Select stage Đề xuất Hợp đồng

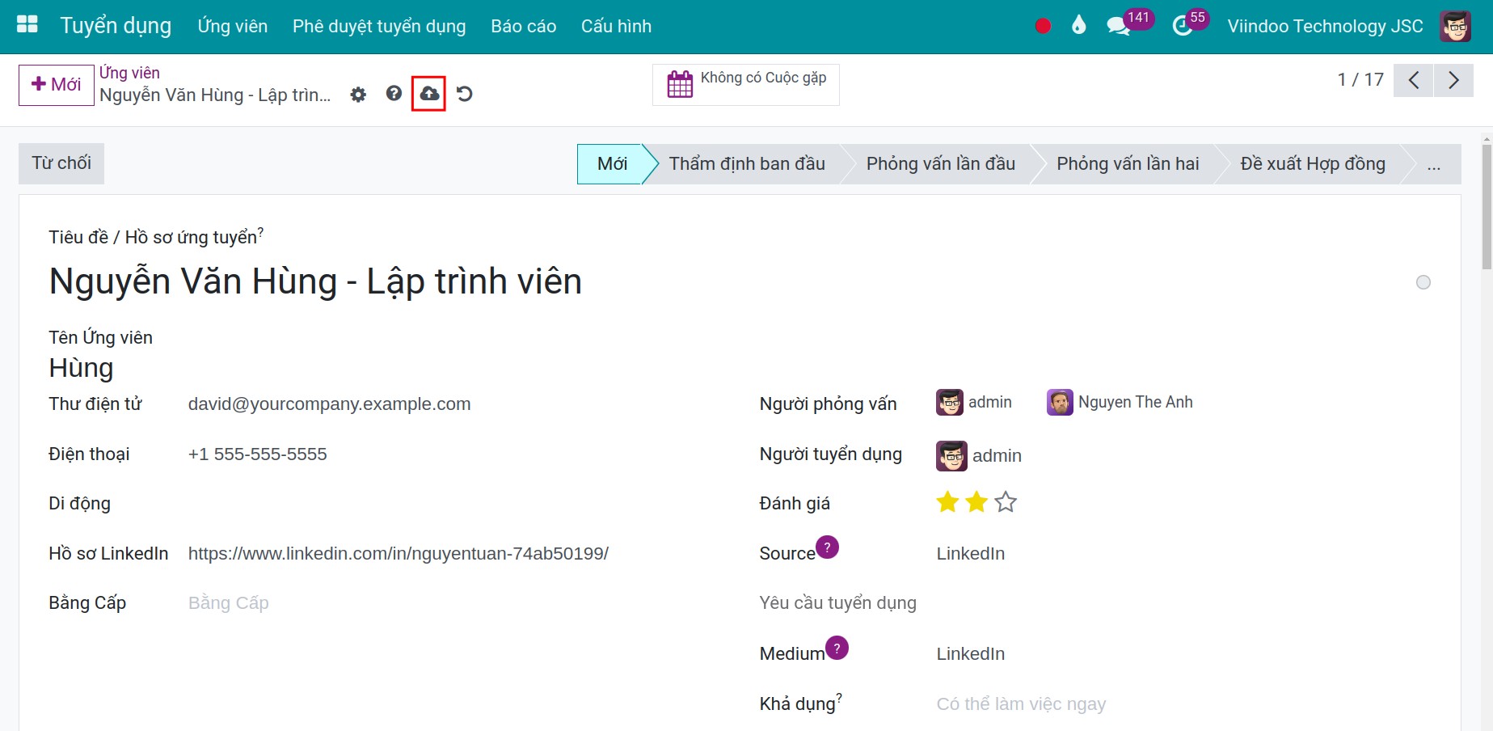tap(1312, 164)
